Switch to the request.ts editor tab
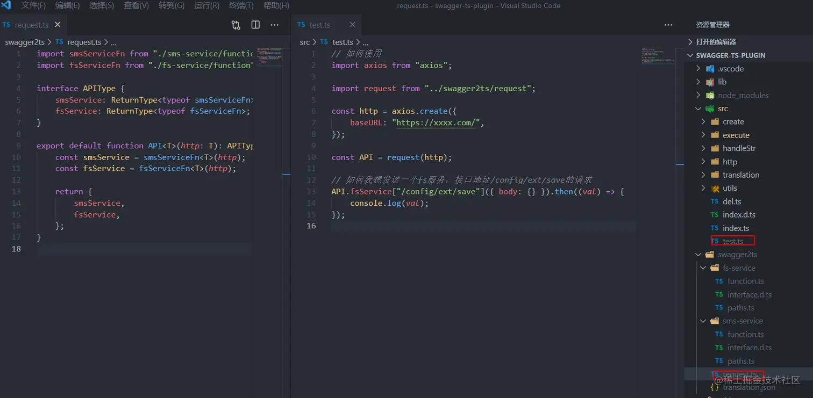 click(31, 25)
